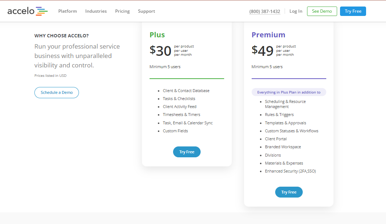Click the Schedule a Demo button
The image size is (386, 224).
tap(56, 92)
